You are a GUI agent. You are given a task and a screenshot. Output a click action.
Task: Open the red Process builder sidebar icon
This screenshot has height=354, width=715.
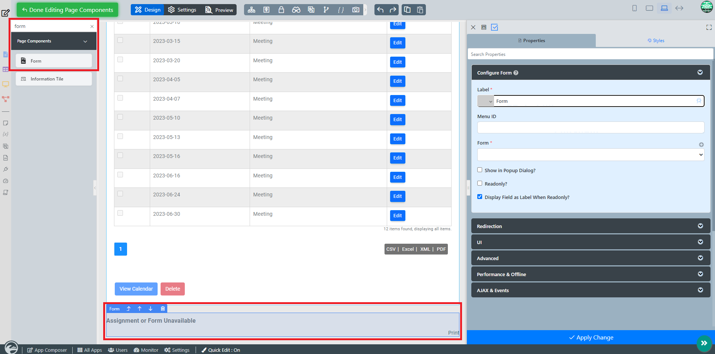point(5,99)
